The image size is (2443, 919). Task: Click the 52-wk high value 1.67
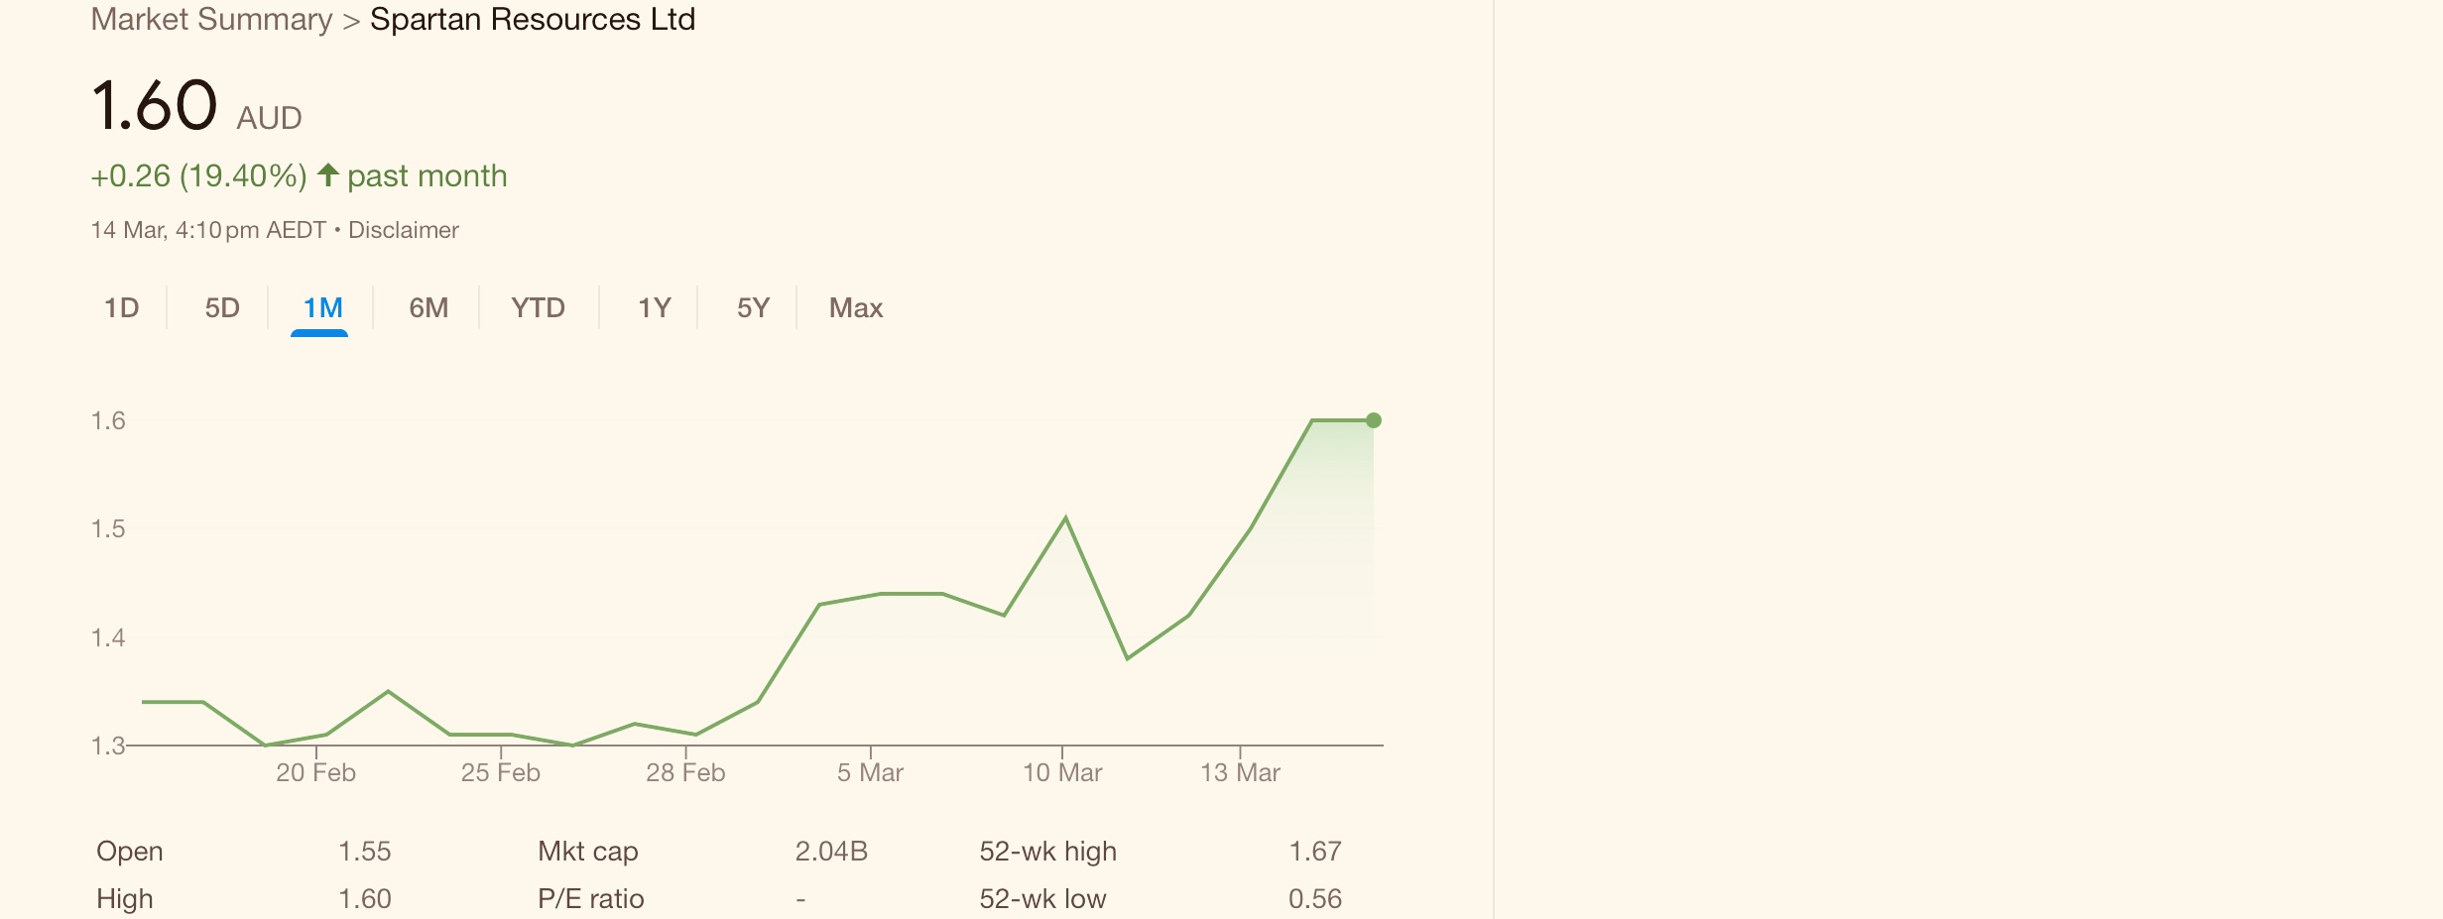tap(1315, 852)
